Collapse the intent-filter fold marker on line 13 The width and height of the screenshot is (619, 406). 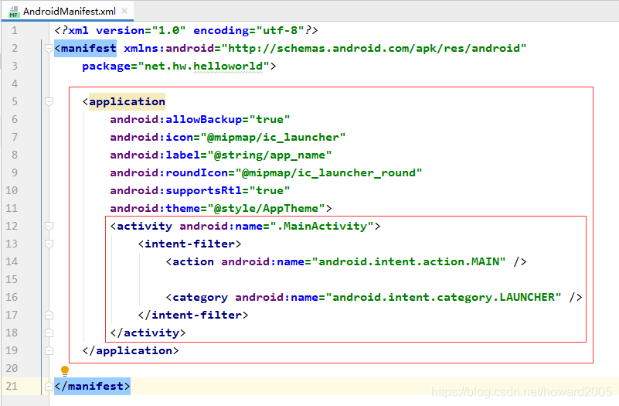click(49, 244)
